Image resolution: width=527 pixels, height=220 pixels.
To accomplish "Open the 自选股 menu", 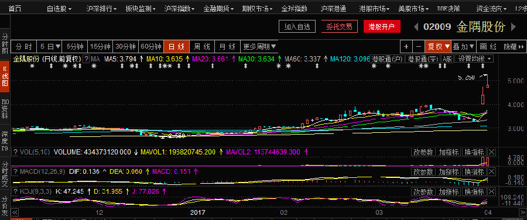I will [59, 9].
